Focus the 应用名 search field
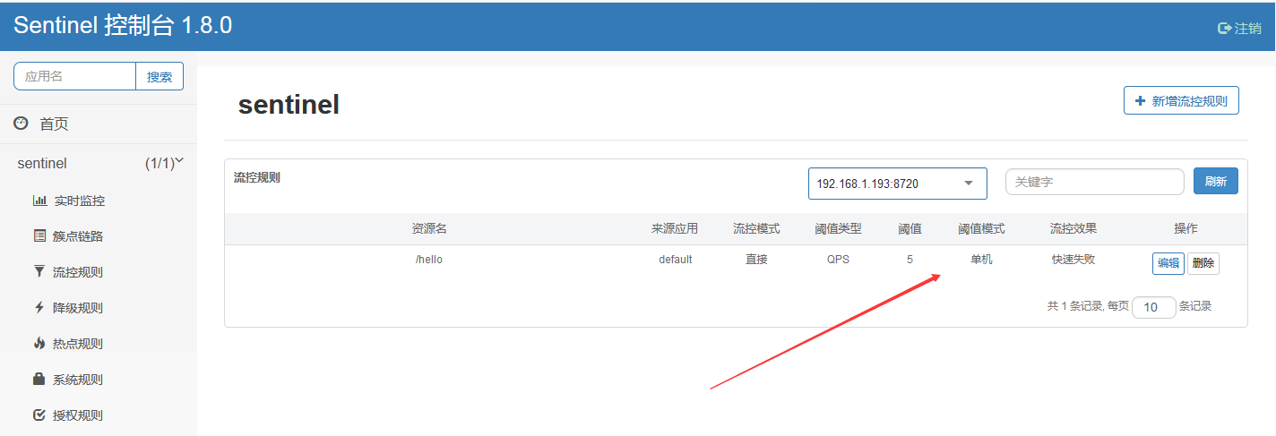This screenshot has height=436, width=1276. click(74, 76)
